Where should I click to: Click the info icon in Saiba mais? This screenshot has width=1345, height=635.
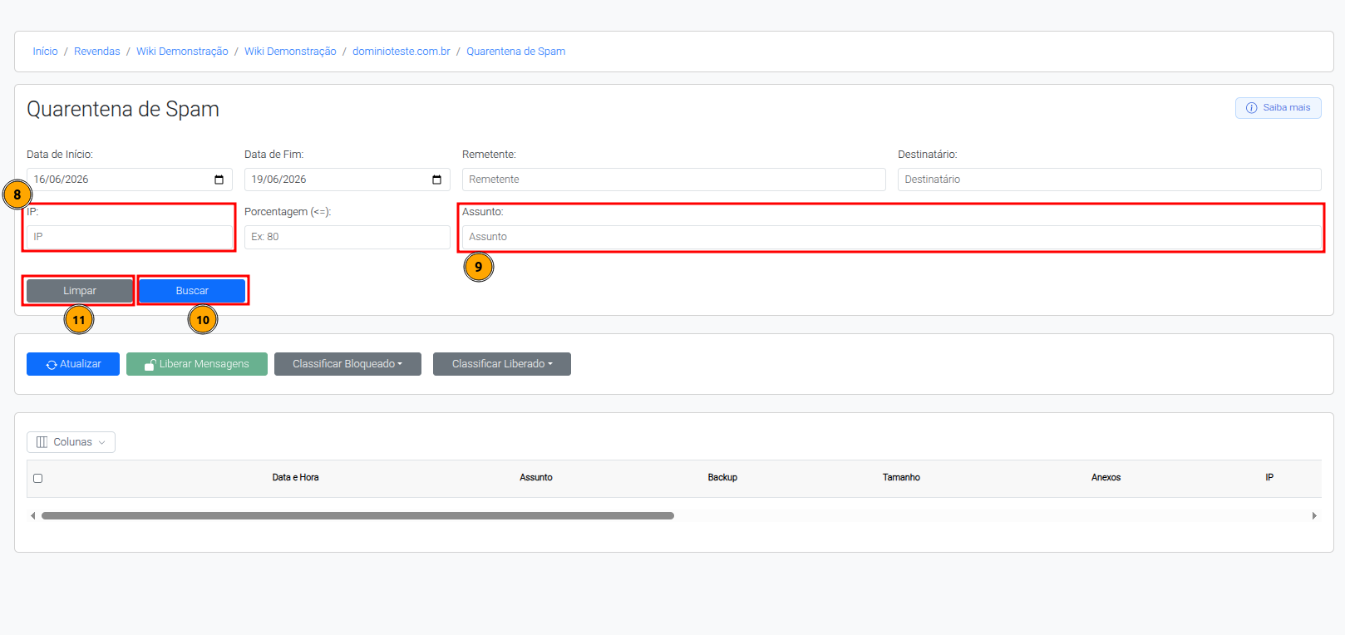pyautogui.click(x=1251, y=108)
